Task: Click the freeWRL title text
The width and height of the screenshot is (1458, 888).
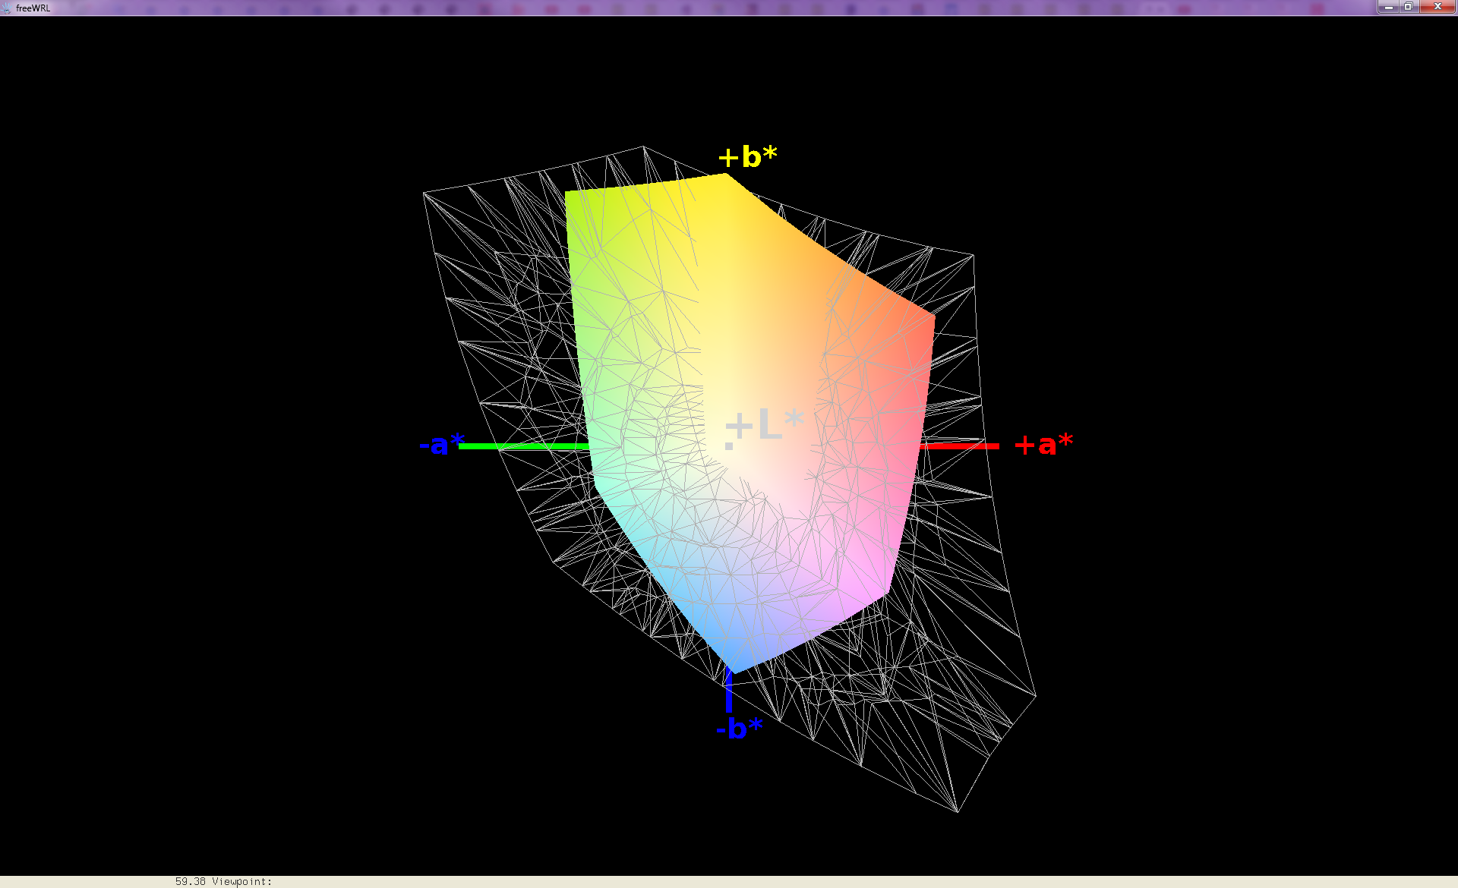Action: coord(33,8)
